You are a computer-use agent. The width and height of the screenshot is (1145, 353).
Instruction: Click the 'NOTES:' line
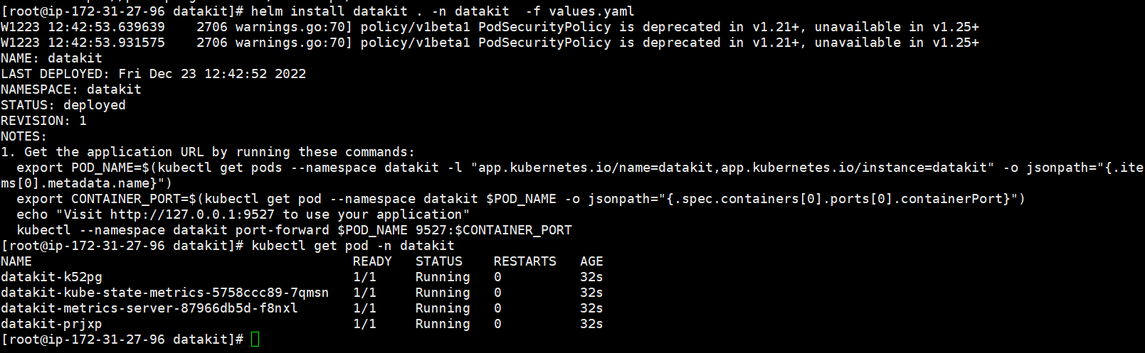(23, 136)
